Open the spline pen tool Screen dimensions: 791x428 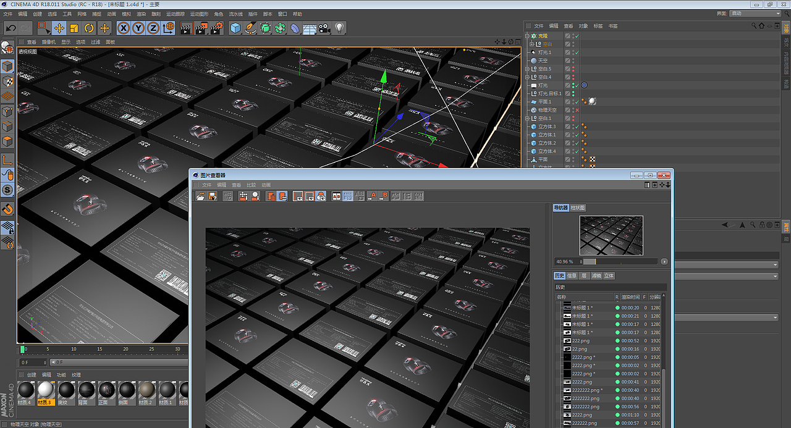[x=250, y=28]
